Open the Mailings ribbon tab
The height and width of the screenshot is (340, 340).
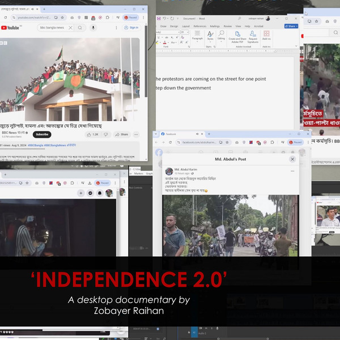tap(216, 26)
